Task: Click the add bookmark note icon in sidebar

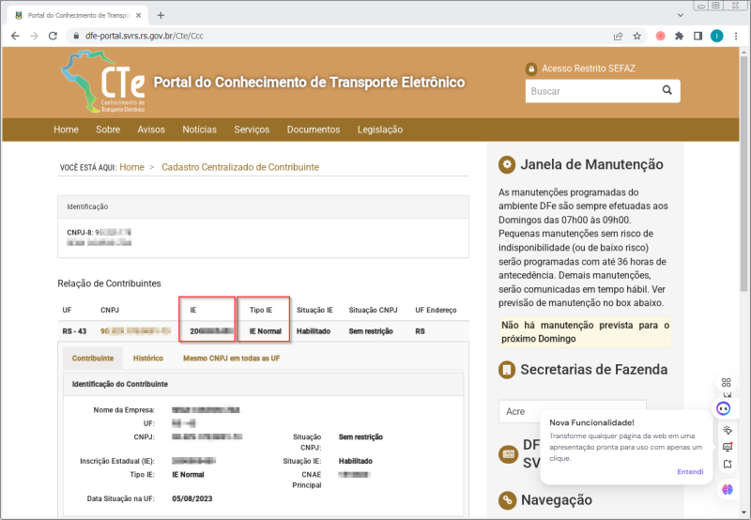Action: pos(727,464)
